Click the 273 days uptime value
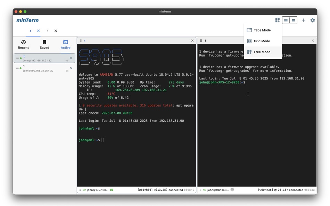The height and width of the screenshot is (206, 330). (176, 83)
